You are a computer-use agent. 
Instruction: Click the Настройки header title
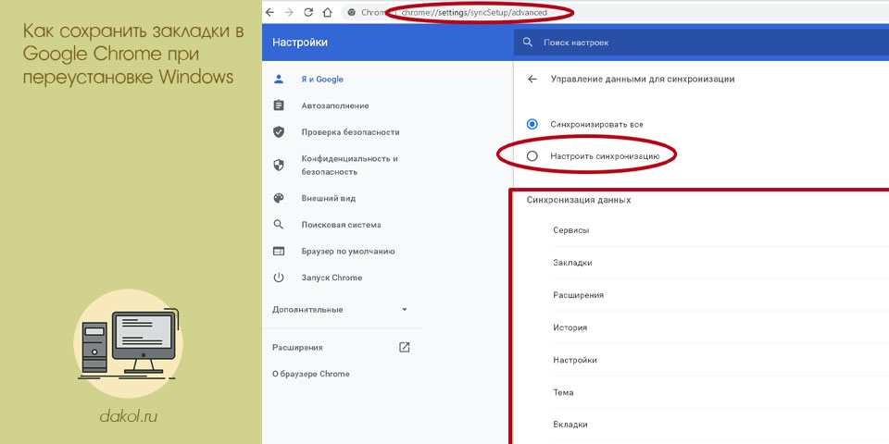pyautogui.click(x=300, y=43)
